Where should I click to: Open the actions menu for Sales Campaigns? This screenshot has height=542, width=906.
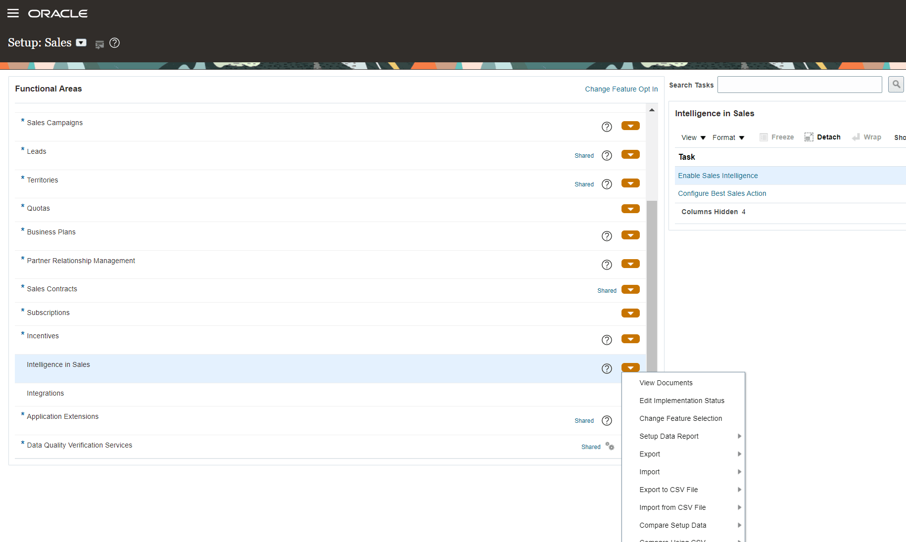(630, 126)
